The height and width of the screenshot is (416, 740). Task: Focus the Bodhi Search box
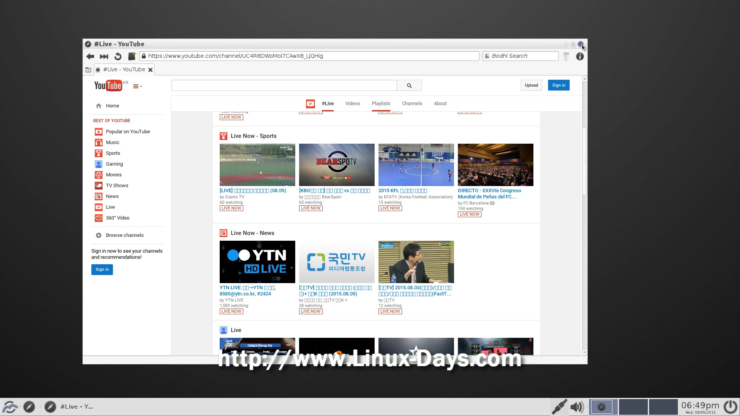pyautogui.click(x=521, y=56)
